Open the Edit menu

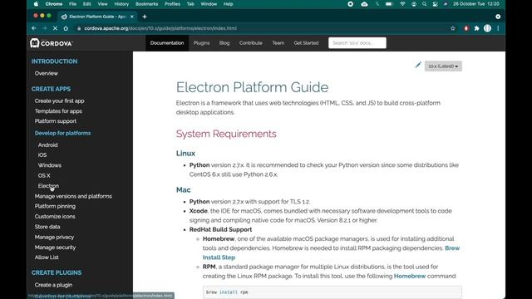click(86, 4)
